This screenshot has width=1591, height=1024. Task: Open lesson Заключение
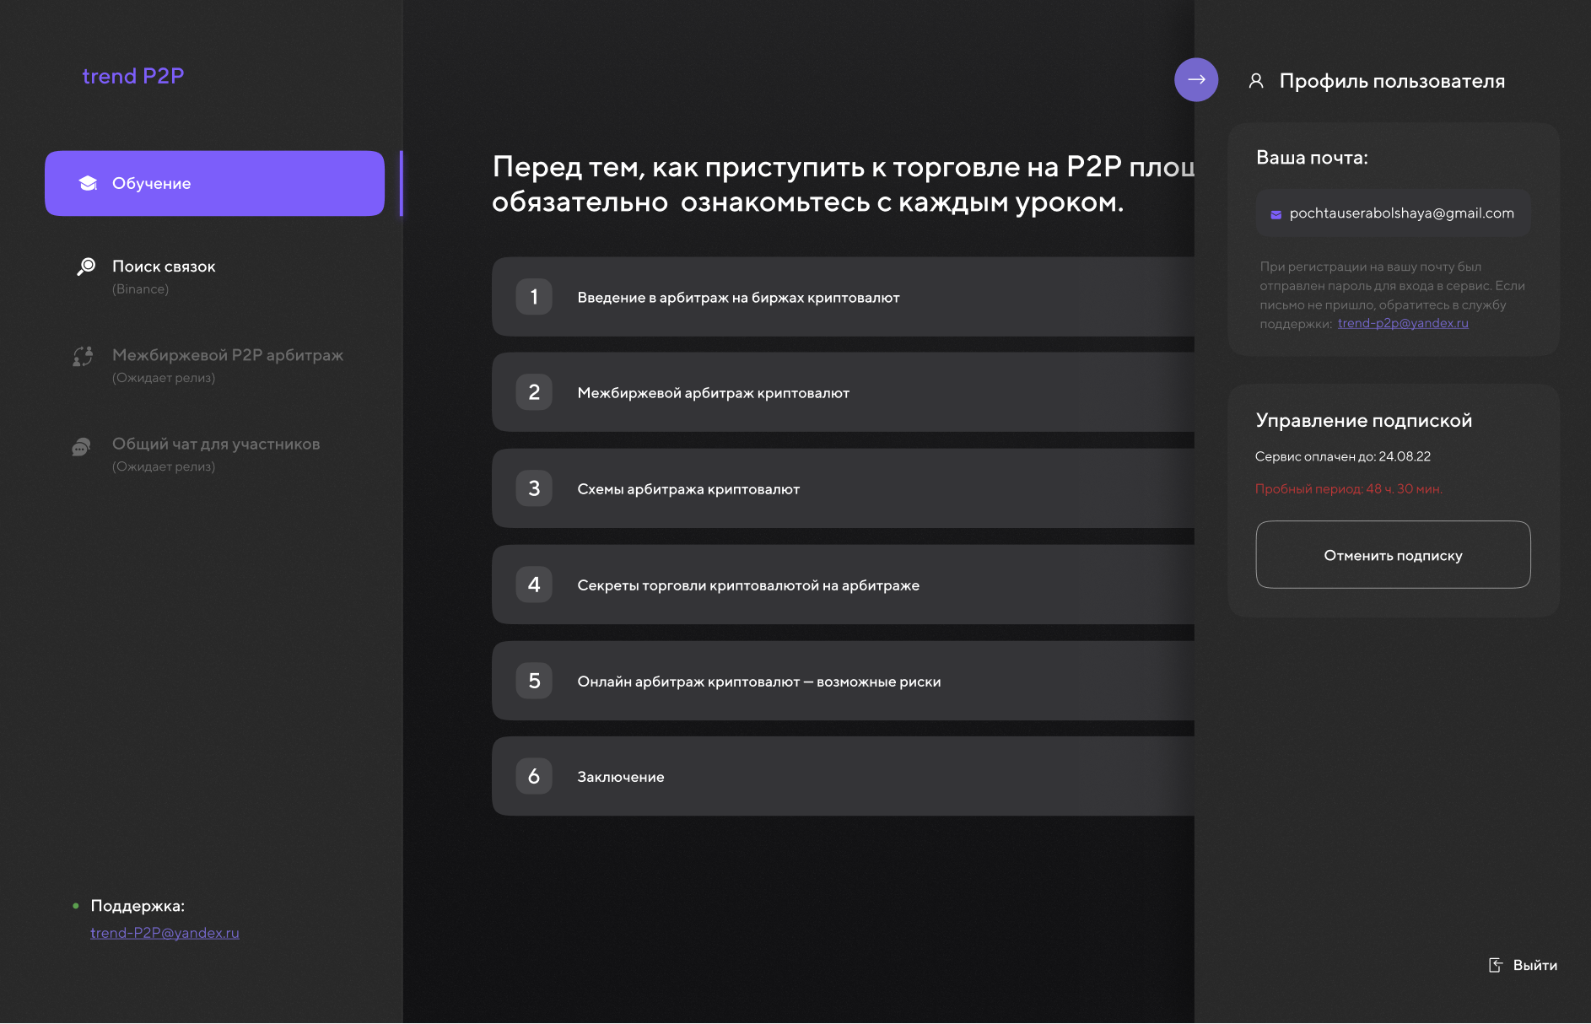pyautogui.click(x=844, y=776)
